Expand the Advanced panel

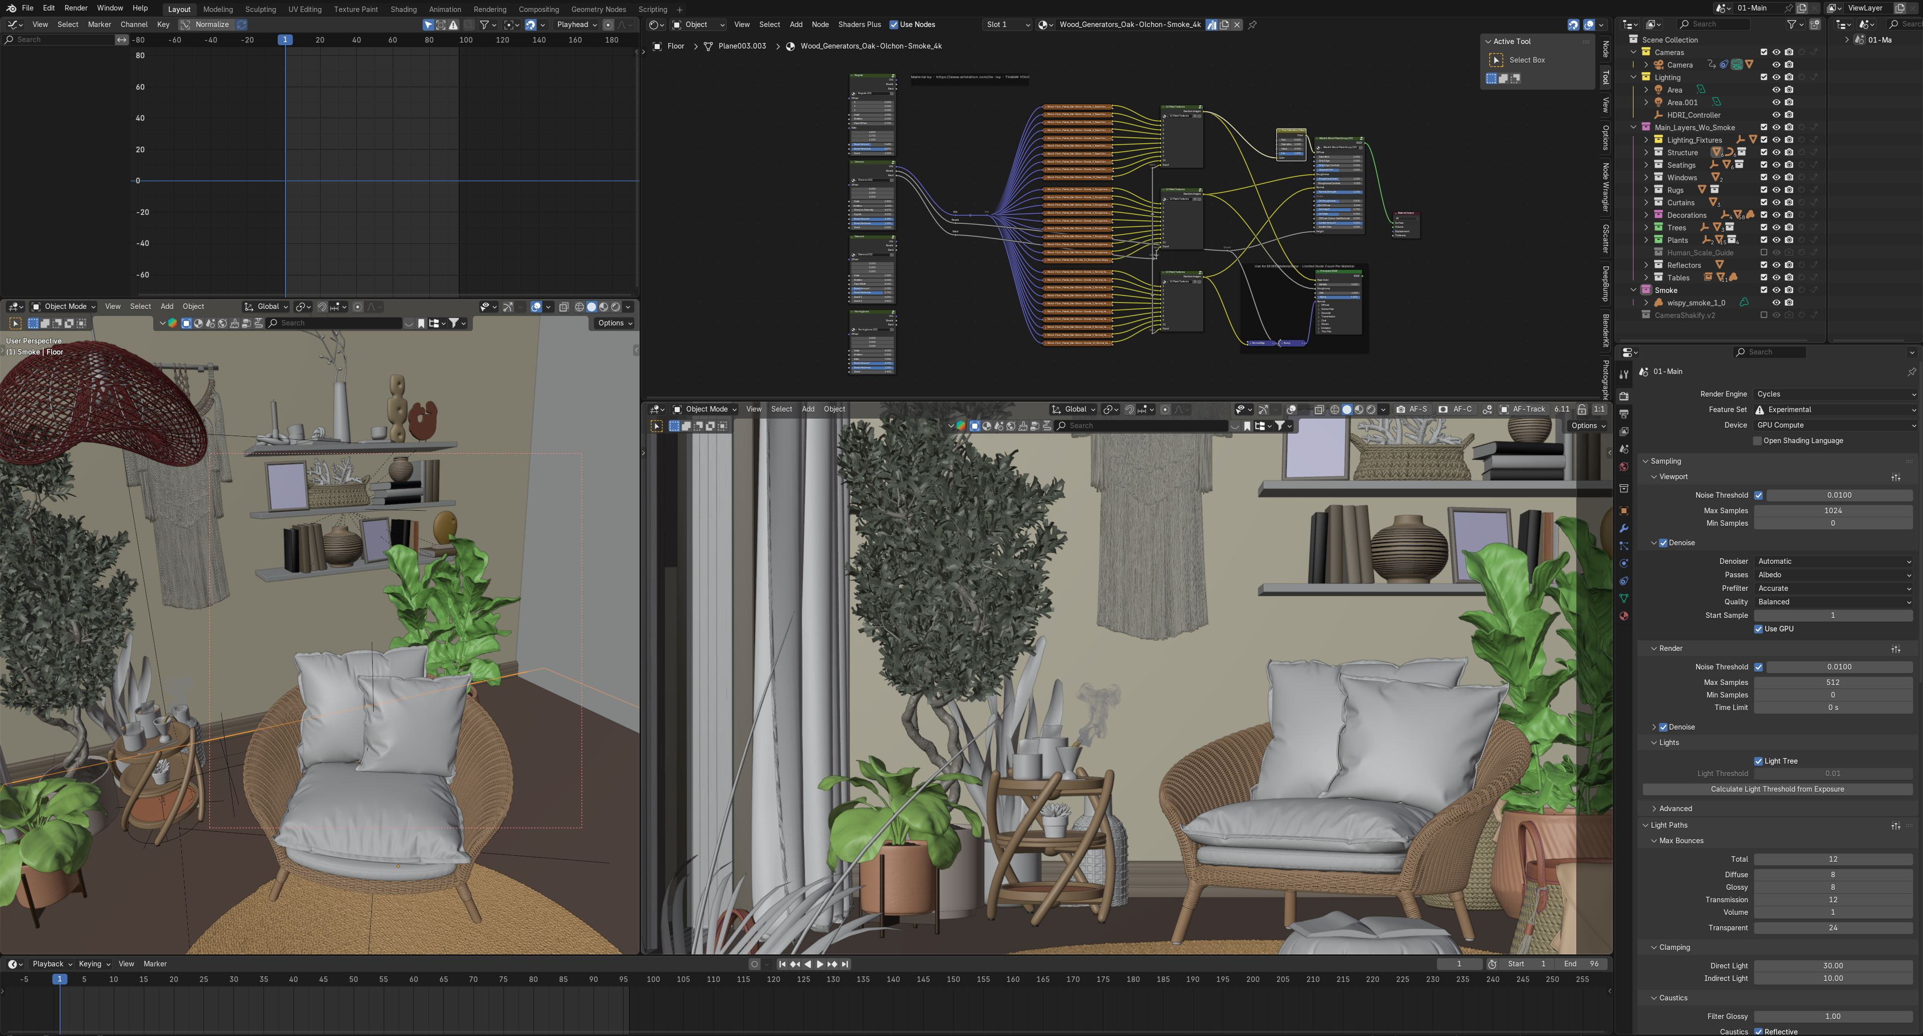(1675, 808)
